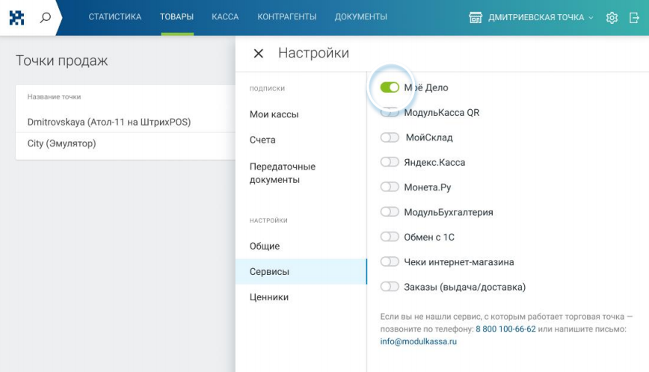Open search with the magnifier icon
Image resolution: width=649 pixels, height=372 pixels.
coord(46,17)
